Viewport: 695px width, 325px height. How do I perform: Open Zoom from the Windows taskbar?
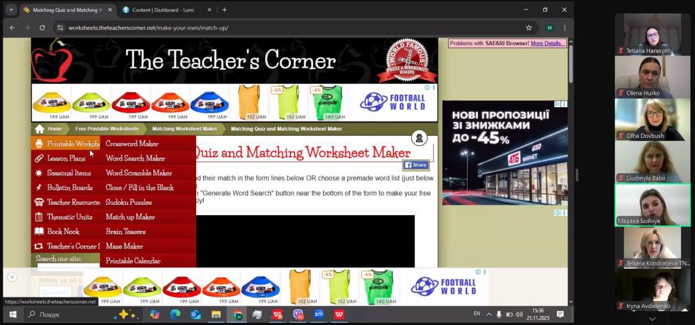tap(319, 314)
